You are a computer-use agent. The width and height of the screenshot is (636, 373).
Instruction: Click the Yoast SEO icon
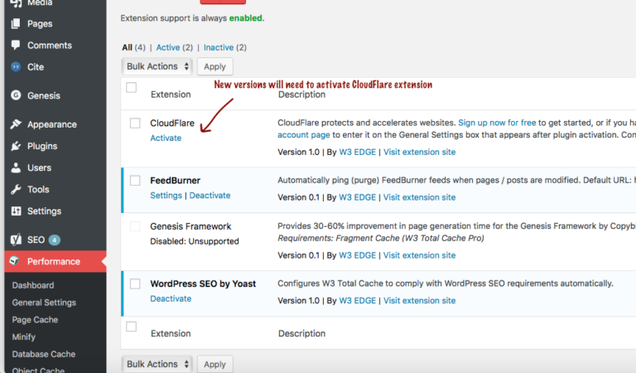tap(16, 240)
